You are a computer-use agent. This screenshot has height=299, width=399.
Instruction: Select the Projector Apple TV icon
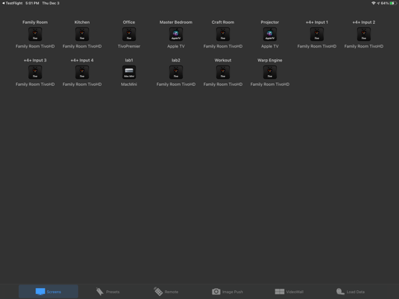[270, 34]
